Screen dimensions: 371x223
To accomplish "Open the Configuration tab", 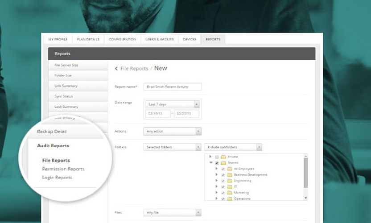I will click(x=122, y=39).
